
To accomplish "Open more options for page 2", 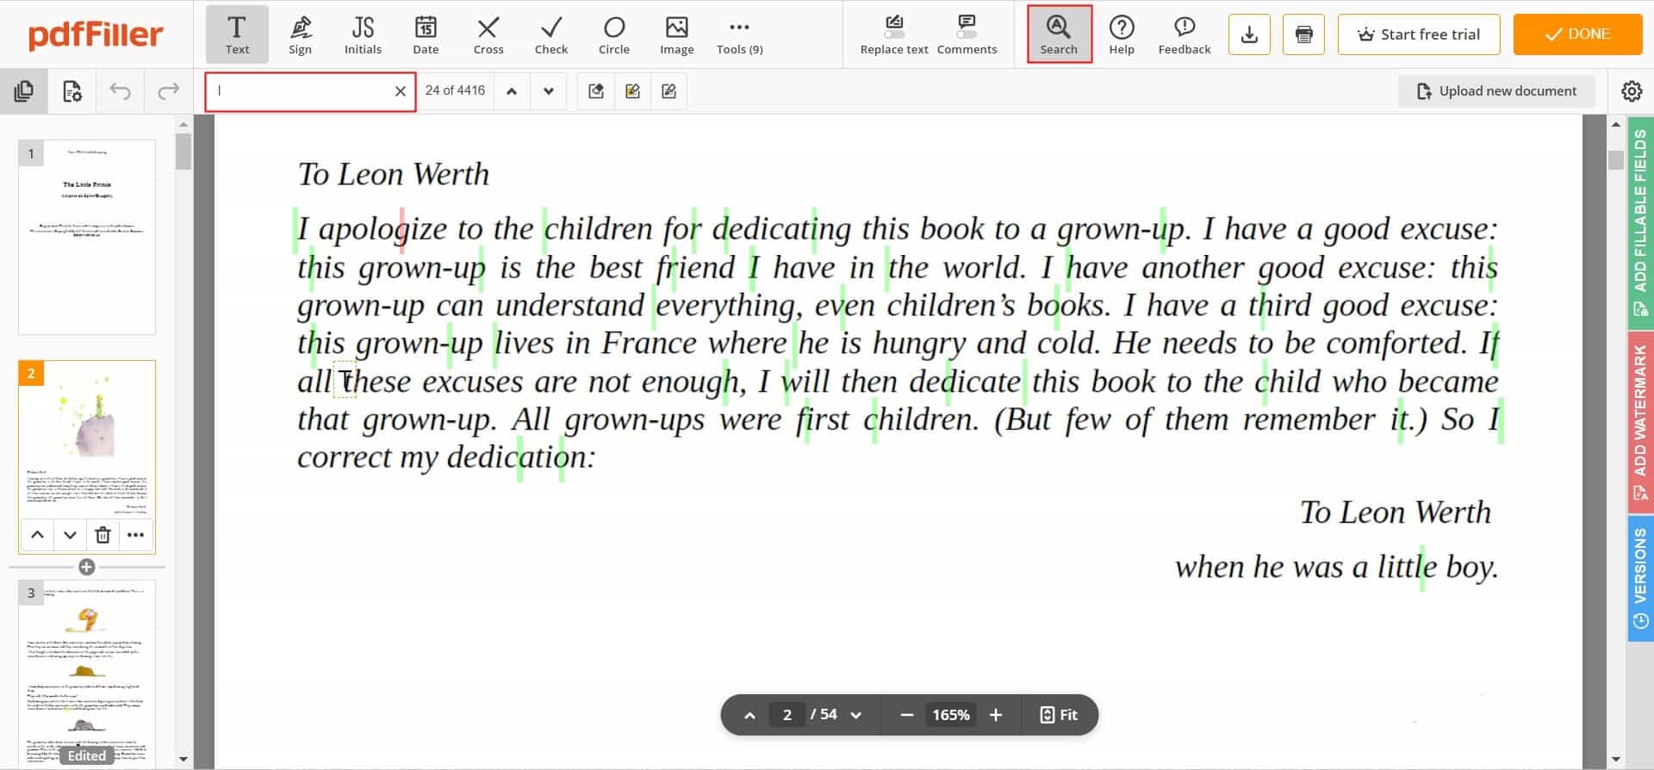I will click(x=135, y=535).
